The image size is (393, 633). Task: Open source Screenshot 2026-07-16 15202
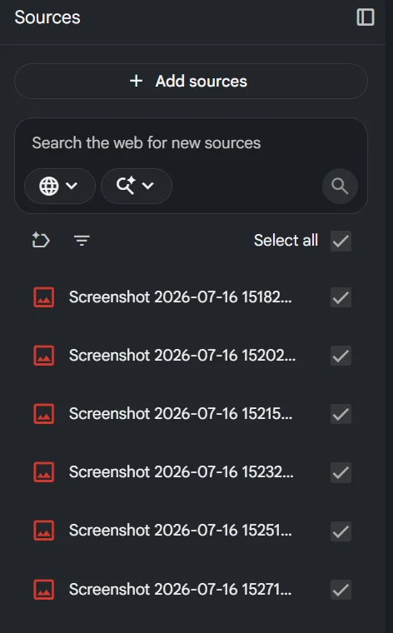pos(182,356)
